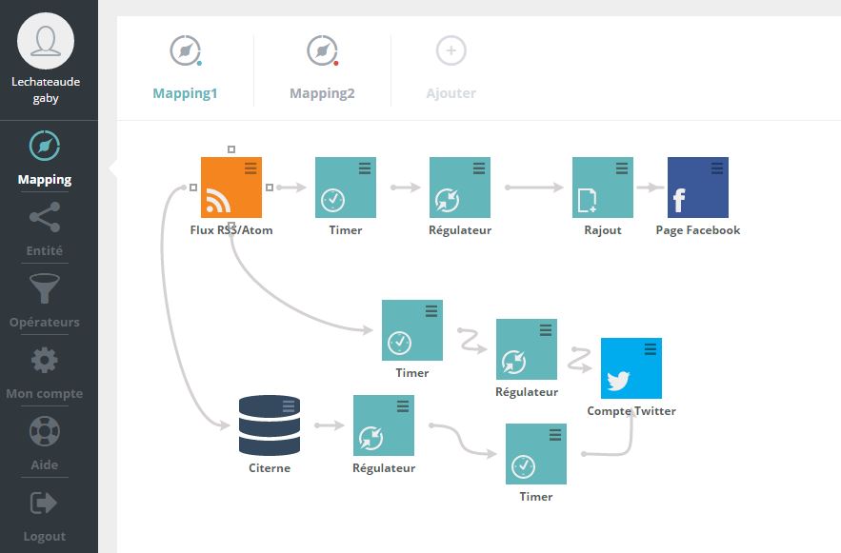Open menu on Régulateur node before Rajout
841x553 pixels.
tap(479, 168)
